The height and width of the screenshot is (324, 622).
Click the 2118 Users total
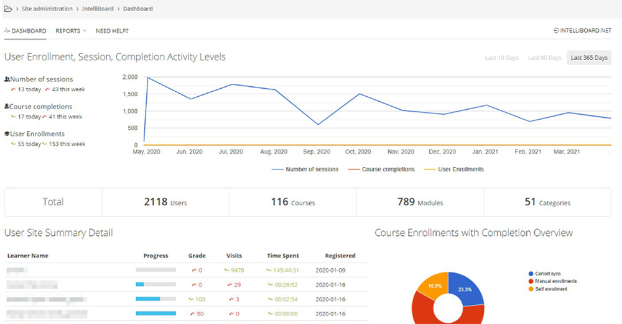(165, 202)
